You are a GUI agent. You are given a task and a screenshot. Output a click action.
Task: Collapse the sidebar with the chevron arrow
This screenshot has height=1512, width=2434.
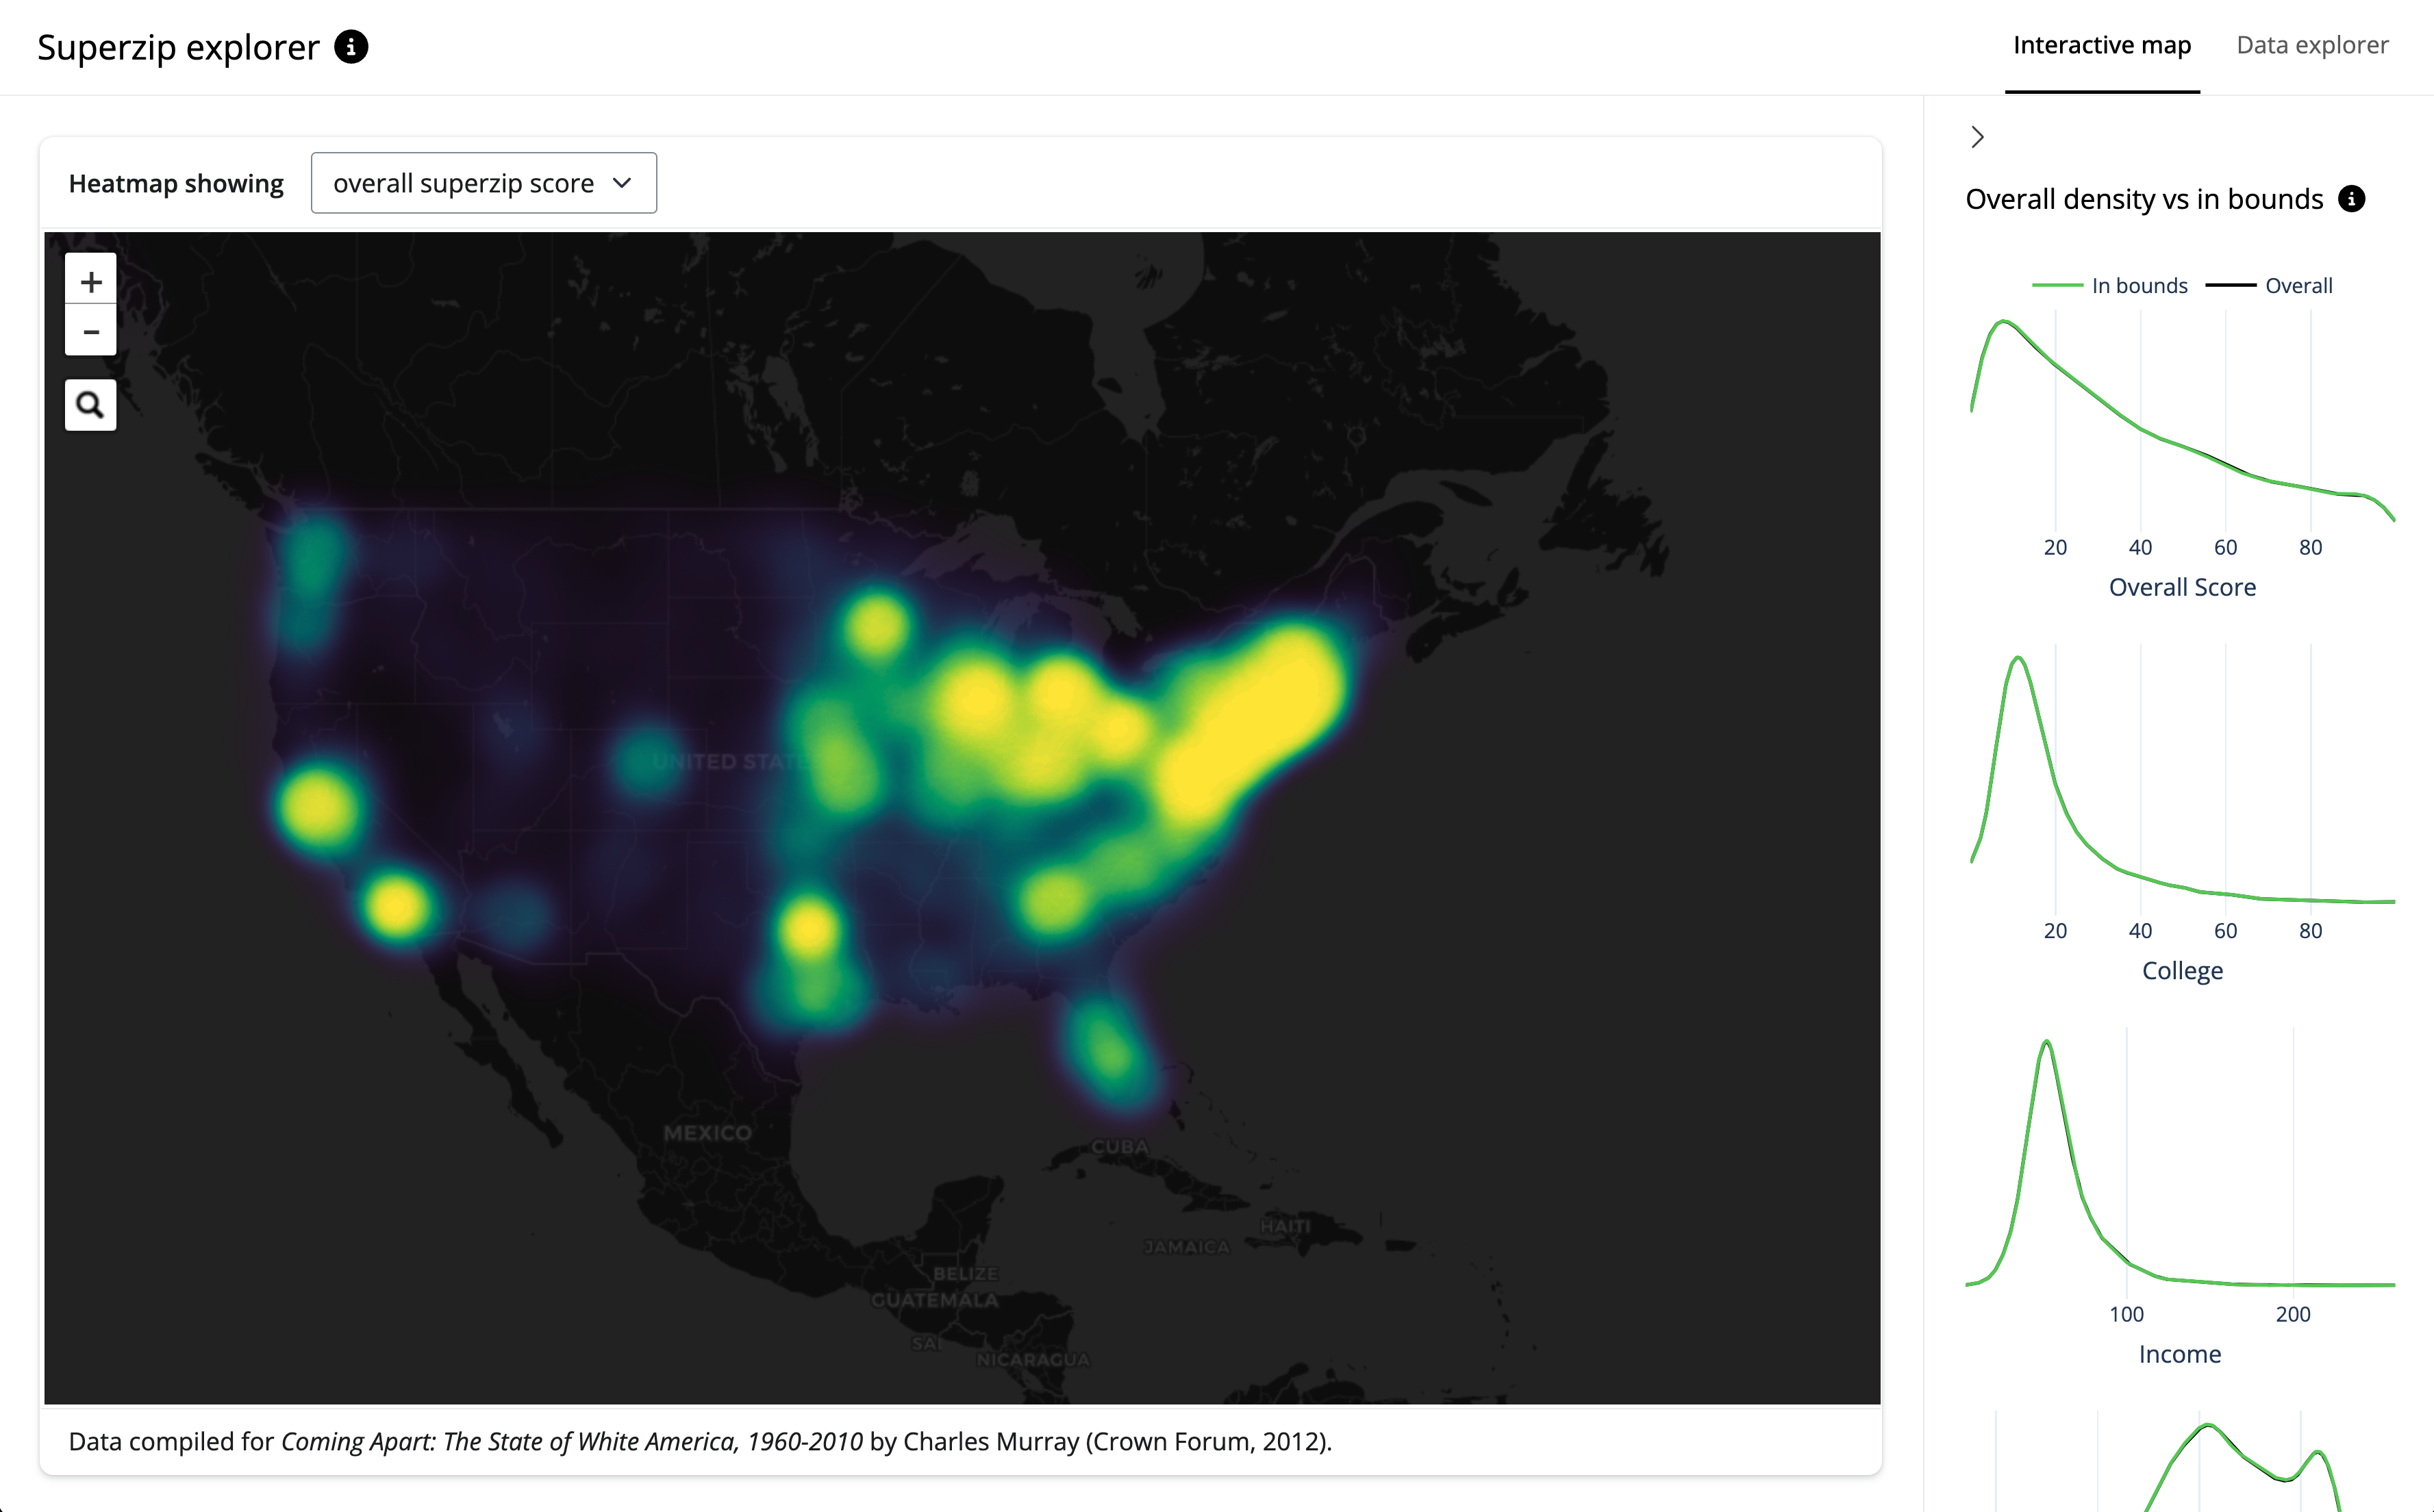[1977, 137]
